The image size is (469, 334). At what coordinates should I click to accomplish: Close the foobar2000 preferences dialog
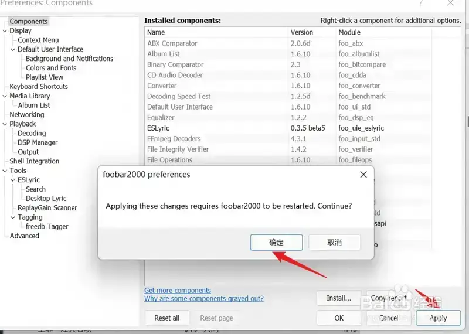tap(363, 175)
